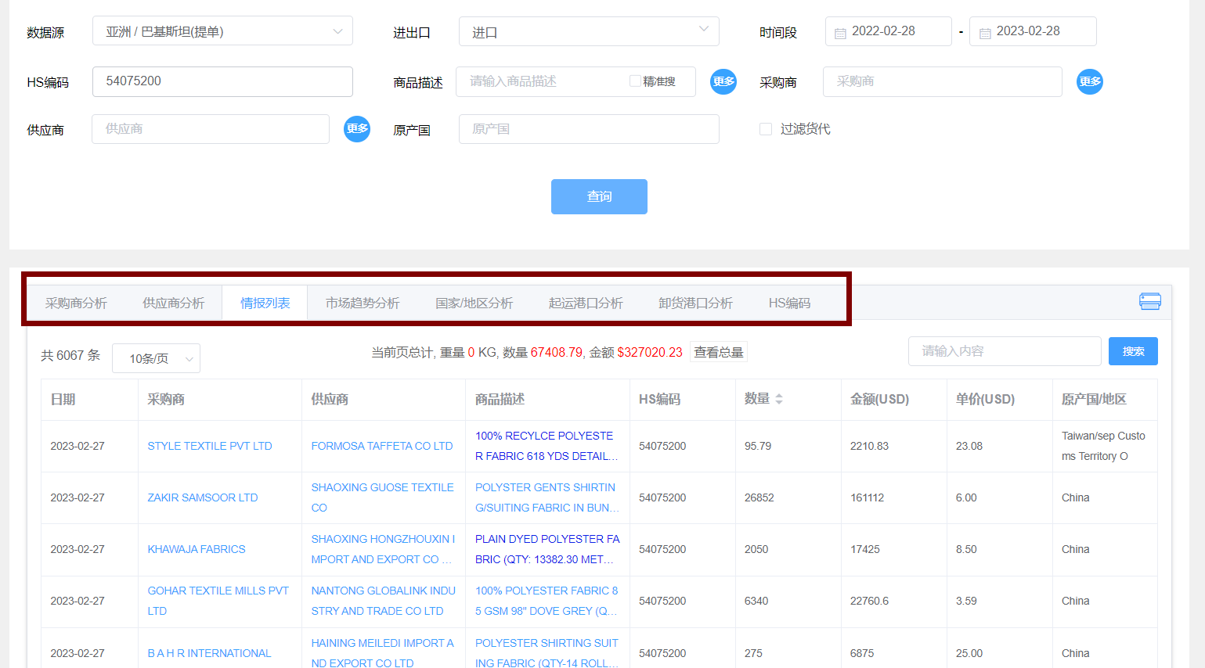This screenshot has width=1205, height=668.
Task: Open the 数据源 dropdown
Action: click(x=222, y=31)
